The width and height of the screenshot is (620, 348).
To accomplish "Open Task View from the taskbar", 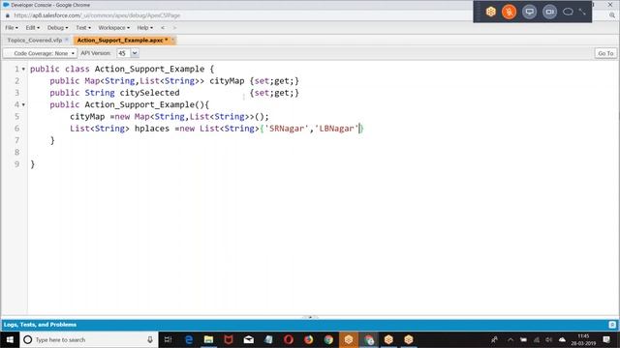I will tap(168, 339).
